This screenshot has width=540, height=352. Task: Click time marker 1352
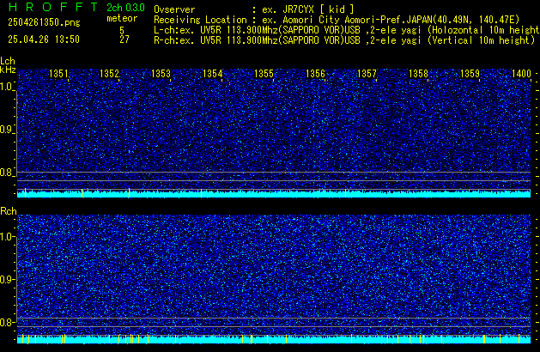coord(109,74)
